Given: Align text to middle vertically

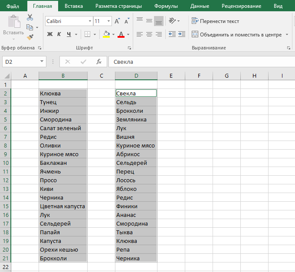Looking at the screenshot, I should pyautogui.click(x=149, y=20).
